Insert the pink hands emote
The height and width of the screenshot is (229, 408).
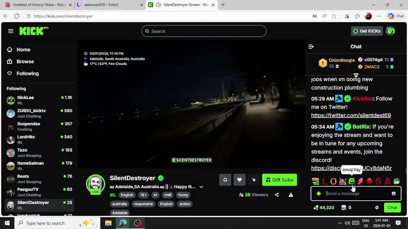360,181
